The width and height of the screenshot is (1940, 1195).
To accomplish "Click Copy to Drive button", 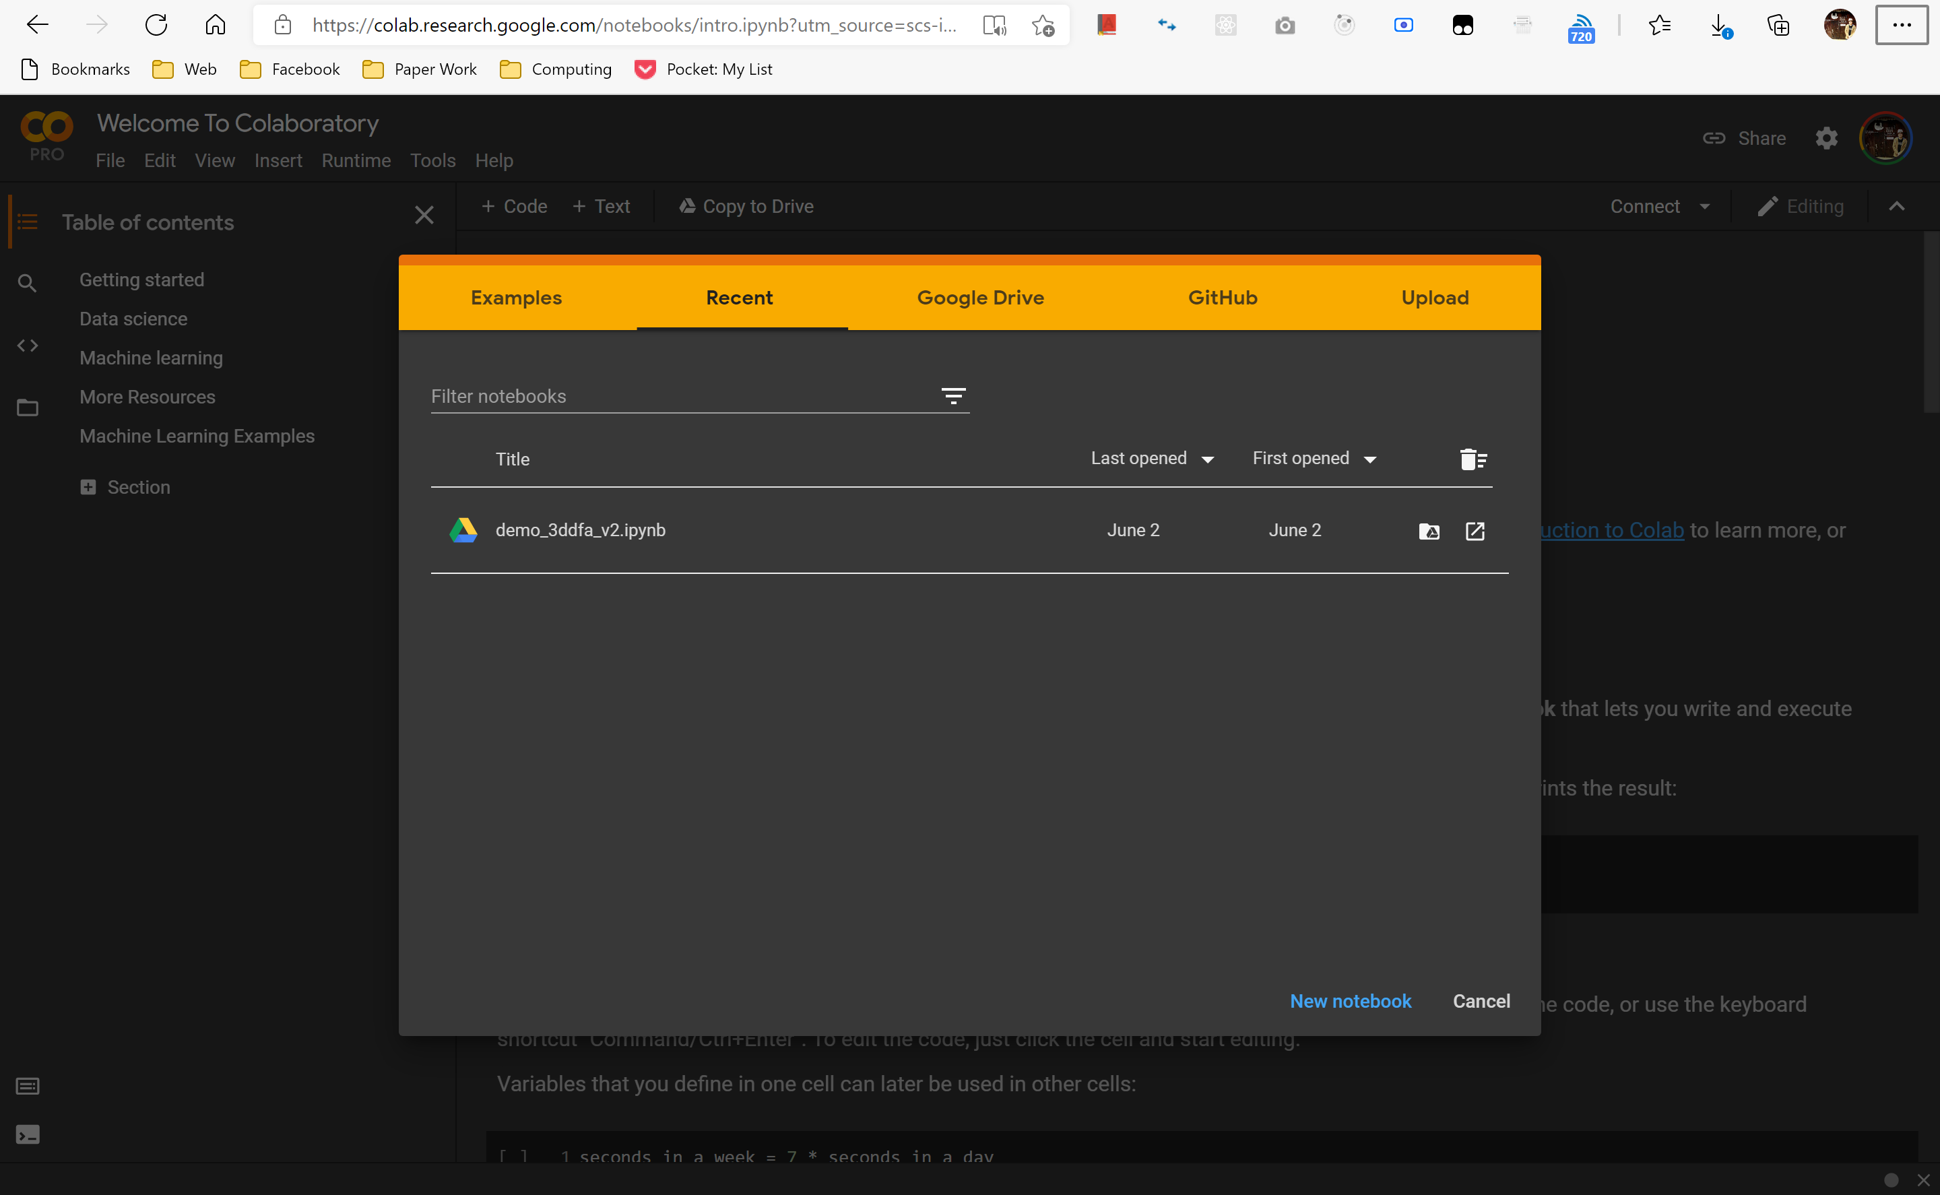I will [746, 206].
